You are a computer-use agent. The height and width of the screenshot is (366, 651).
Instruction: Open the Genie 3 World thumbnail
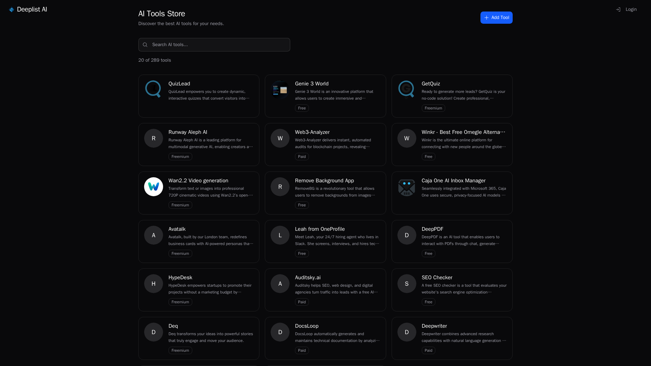pyautogui.click(x=280, y=90)
